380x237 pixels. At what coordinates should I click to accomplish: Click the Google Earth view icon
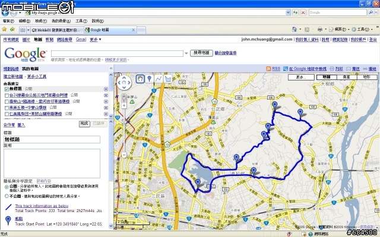[286, 69]
